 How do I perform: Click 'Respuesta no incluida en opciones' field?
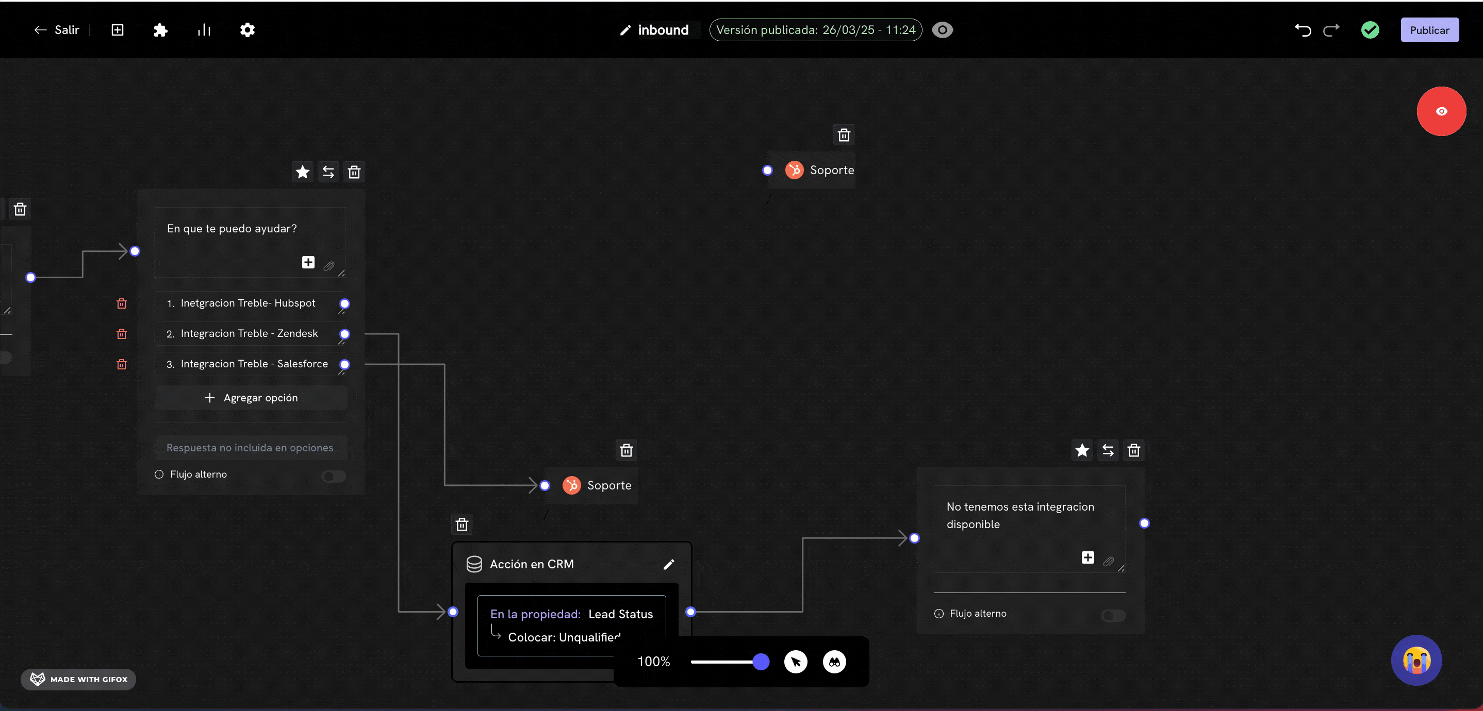point(251,448)
